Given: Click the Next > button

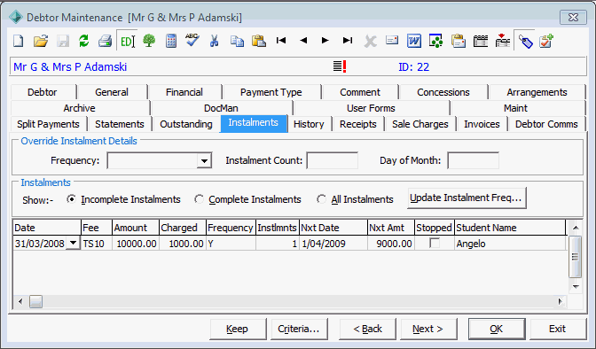Looking at the screenshot, I should click(x=428, y=329).
